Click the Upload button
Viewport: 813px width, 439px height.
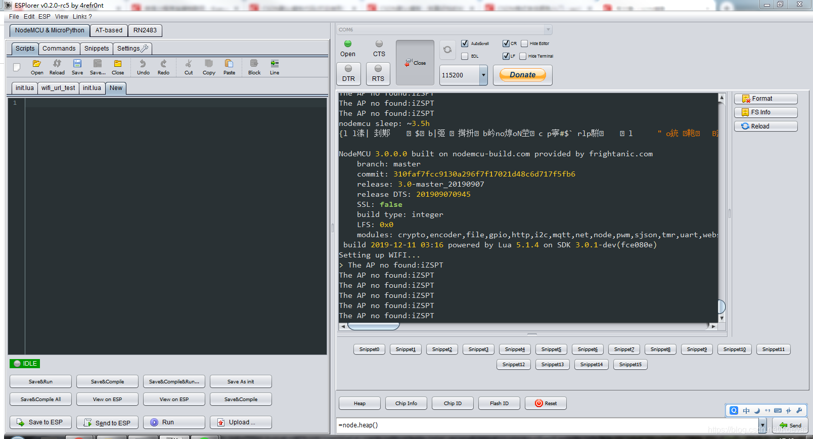tap(241, 422)
